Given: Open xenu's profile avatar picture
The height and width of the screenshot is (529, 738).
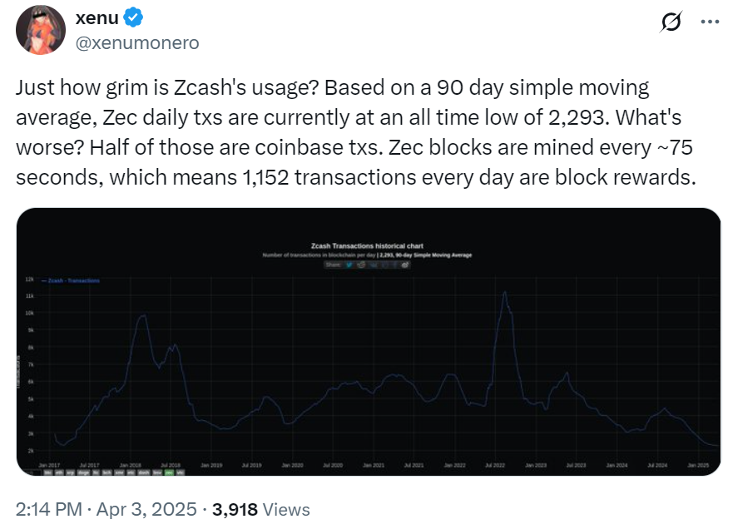Looking at the screenshot, I should pyautogui.click(x=41, y=30).
